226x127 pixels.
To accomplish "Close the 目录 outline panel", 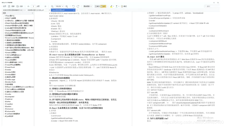I will tap(32, 13).
